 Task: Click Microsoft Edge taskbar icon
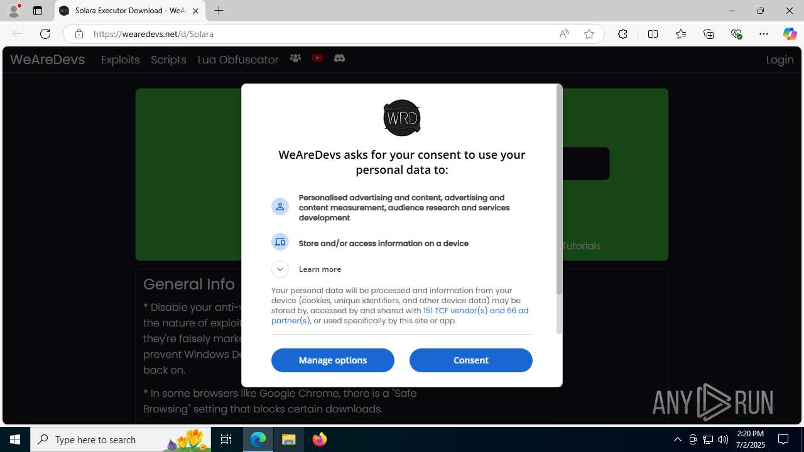click(258, 439)
